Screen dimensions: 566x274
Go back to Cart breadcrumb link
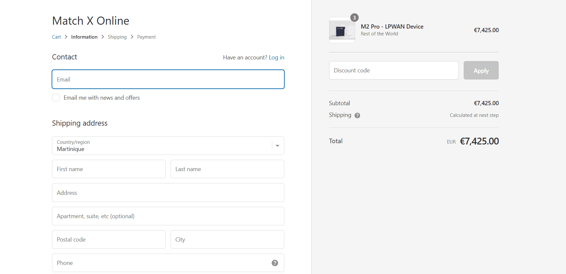pyautogui.click(x=57, y=37)
